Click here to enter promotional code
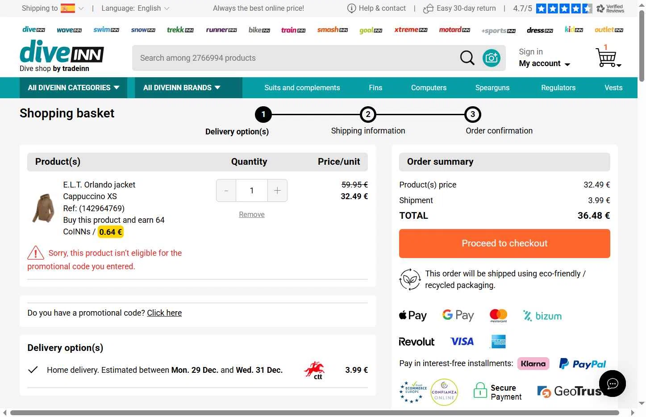646x417 pixels. (164, 313)
